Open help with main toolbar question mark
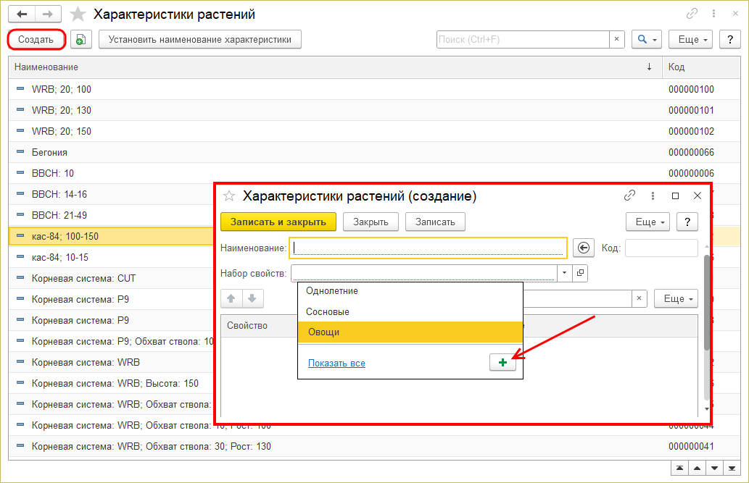Screen dimensions: 749x483 point(730,40)
